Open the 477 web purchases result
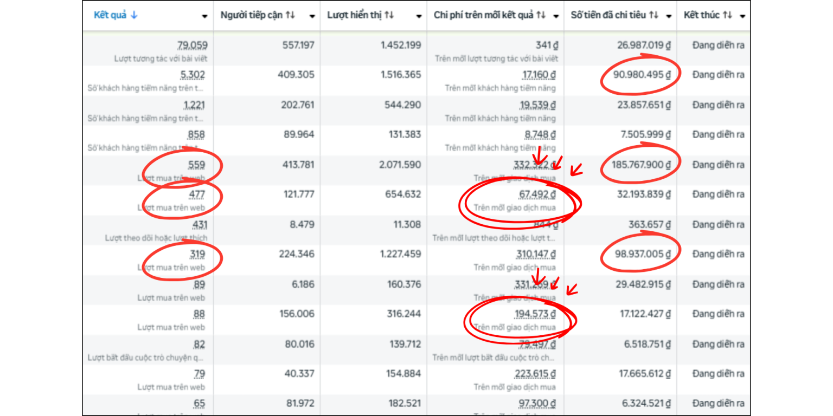This screenshot has width=833, height=416. [x=197, y=194]
